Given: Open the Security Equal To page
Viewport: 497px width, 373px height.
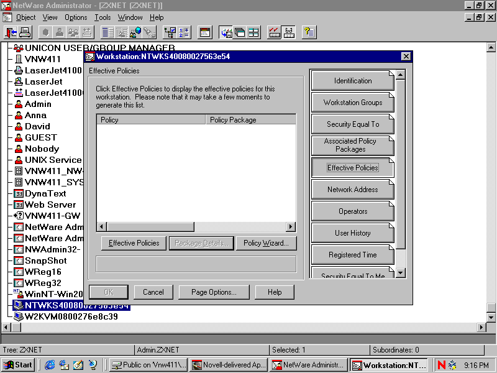Looking at the screenshot, I should click(x=353, y=124).
